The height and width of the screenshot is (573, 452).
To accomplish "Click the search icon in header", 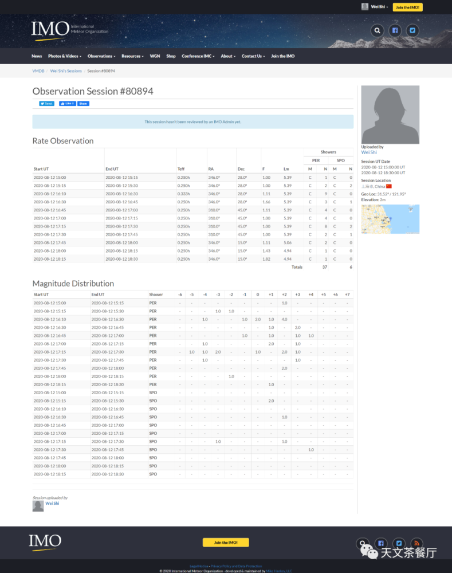I will [377, 30].
